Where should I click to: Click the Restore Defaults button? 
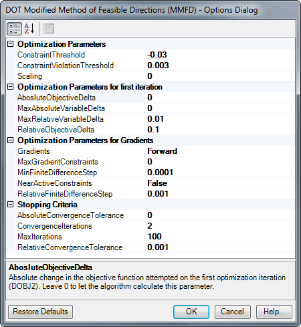[40, 312]
